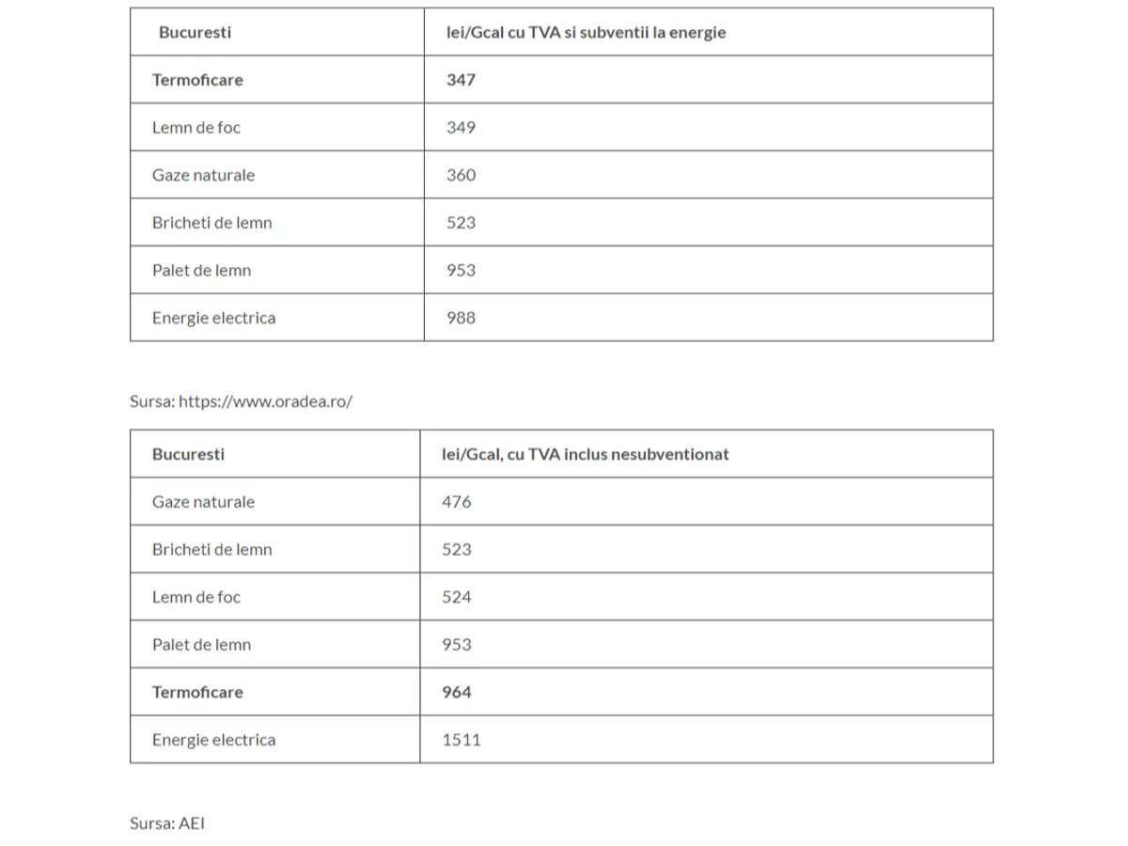Image resolution: width=1128 pixels, height=846 pixels.
Task: Click the "Lemn de foc" label beside 349
Action: coord(196,128)
